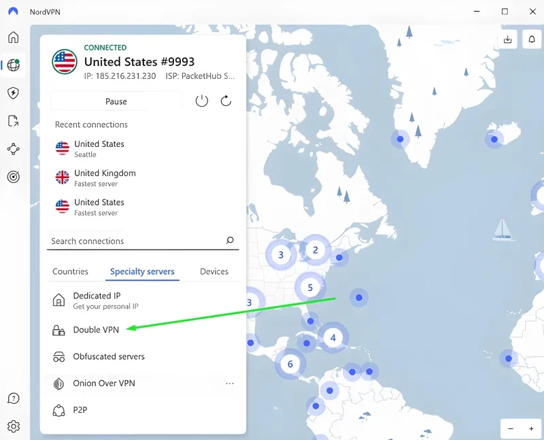The height and width of the screenshot is (440, 544).
Task: Click the United Kingdom flag icon
Action: 63,177
